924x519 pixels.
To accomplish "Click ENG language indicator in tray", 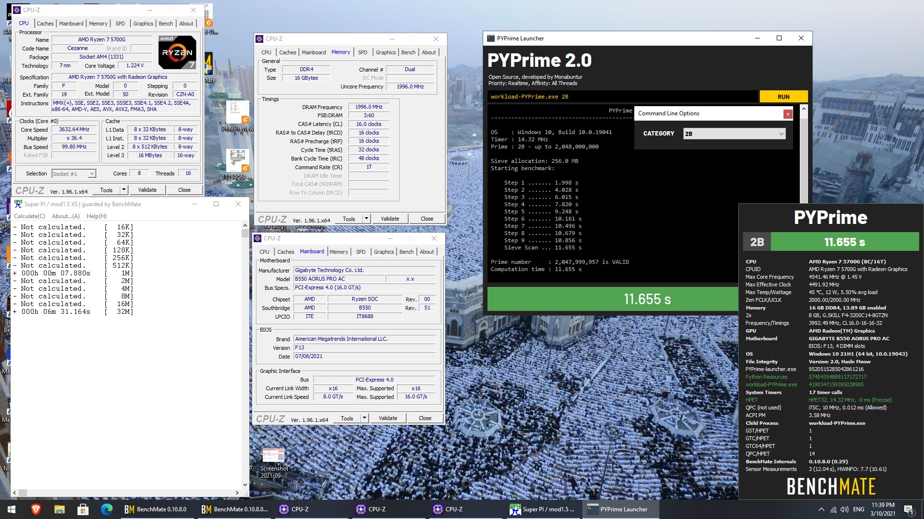I will pos(859,509).
